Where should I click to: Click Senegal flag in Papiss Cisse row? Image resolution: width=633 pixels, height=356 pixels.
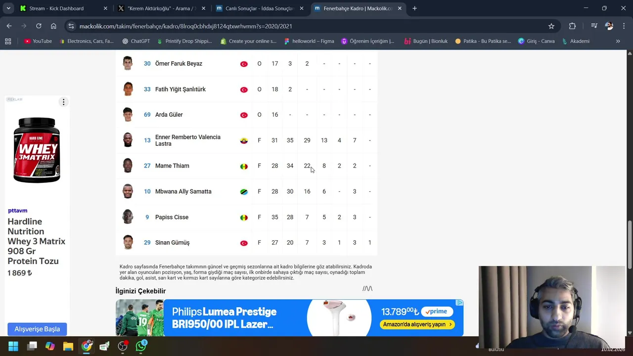244,218
